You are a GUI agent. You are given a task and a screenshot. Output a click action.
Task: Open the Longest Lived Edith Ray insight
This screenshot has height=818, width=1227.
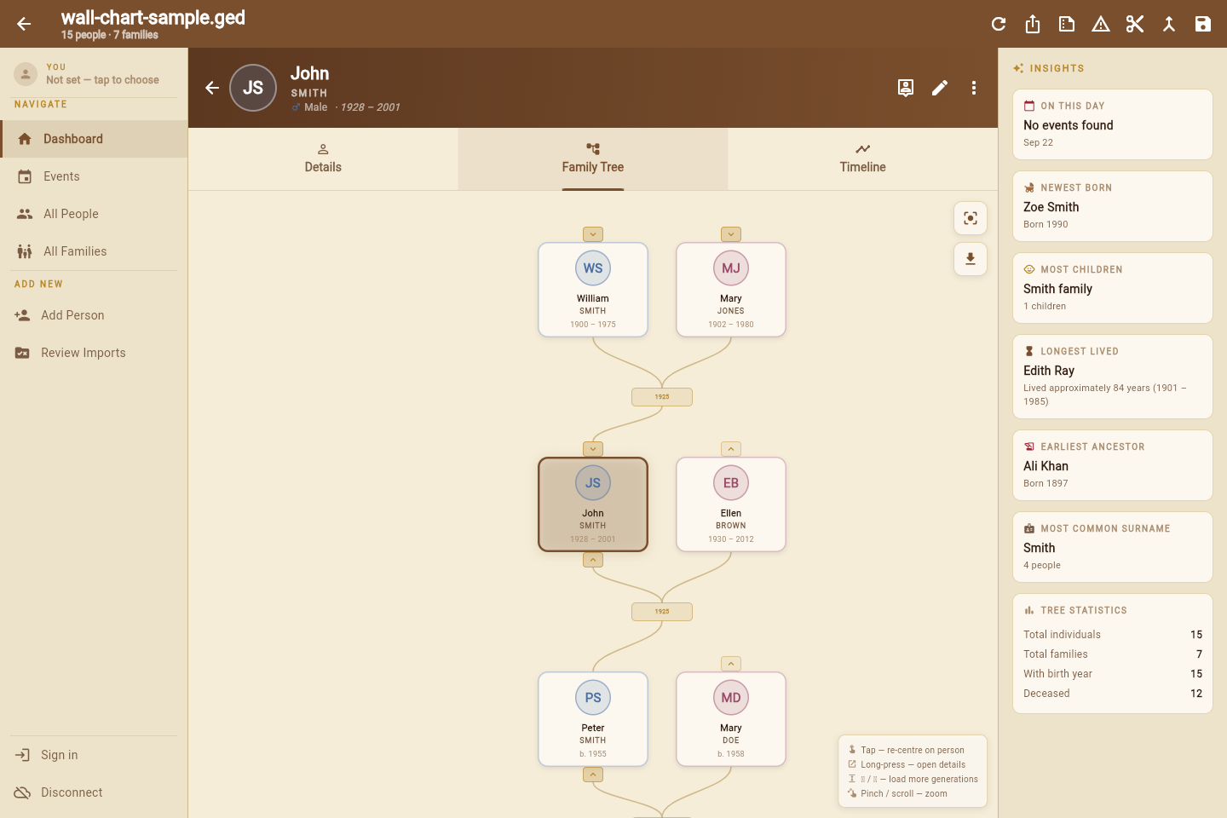[x=1113, y=377]
